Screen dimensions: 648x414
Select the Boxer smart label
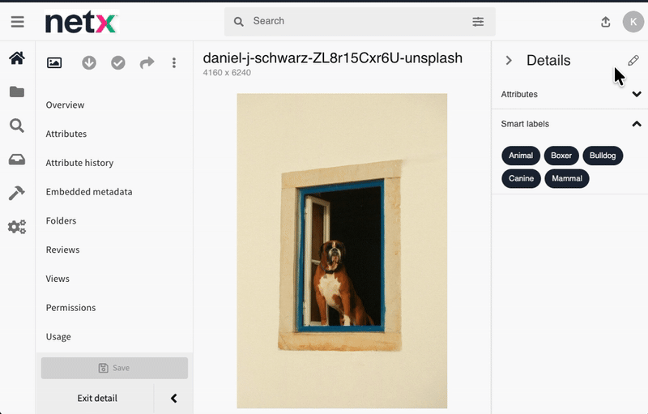[561, 156]
